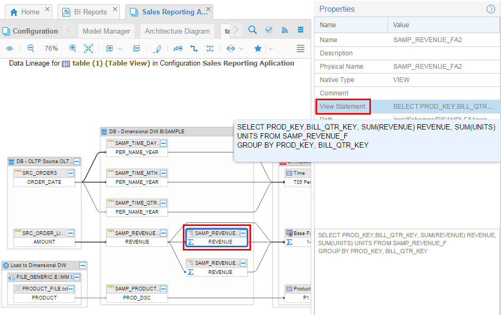Open the Architecture Diagram tab

tap(177, 31)
